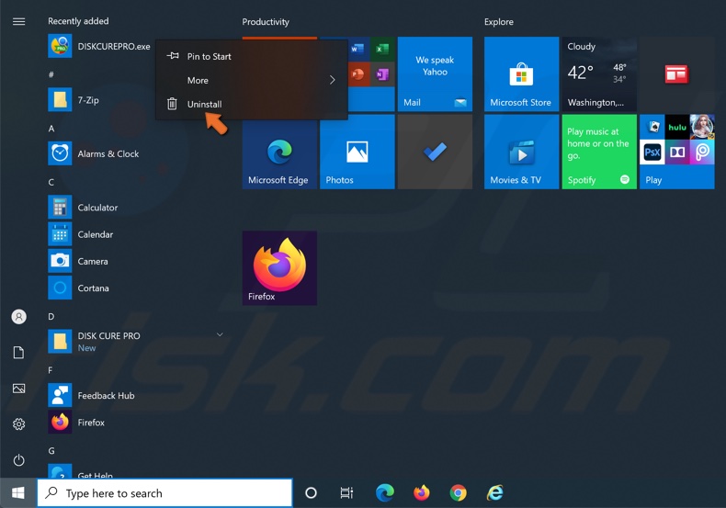Image resolution: width=726 pixels, height=508 pixels.
Task: Click the DISK CURE PRO folder icon
Action: point(60,342)
